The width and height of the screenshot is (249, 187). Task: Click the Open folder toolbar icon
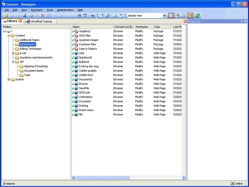click(x=6, y=16)
